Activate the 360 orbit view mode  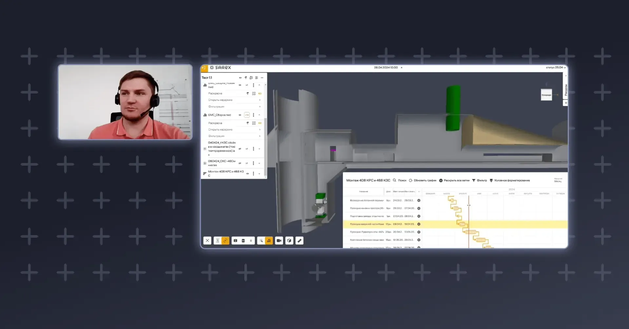[x=225, y=241]
